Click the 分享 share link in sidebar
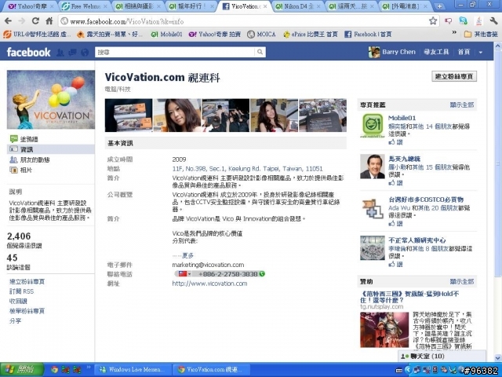Screen dimensions: 502x377 click(x=15, y=320)
